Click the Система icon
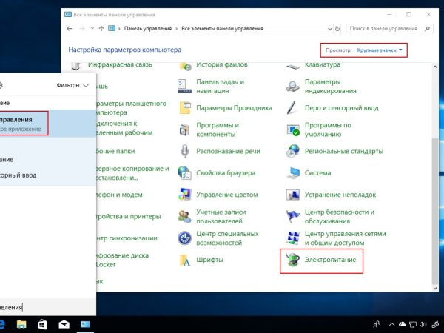Viewport: 444px width, 333px height. point(293,173)
